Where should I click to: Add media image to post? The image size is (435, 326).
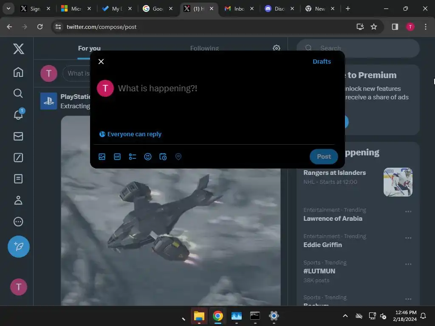coord(102,157)
